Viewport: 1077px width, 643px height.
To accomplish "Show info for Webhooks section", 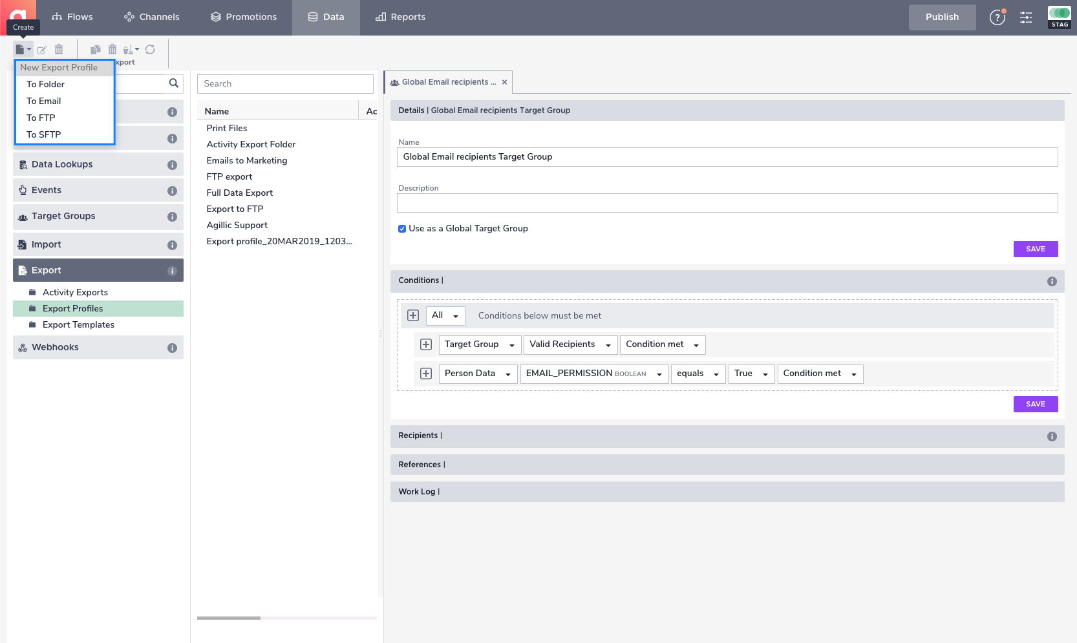I will [x=172, y=348].
